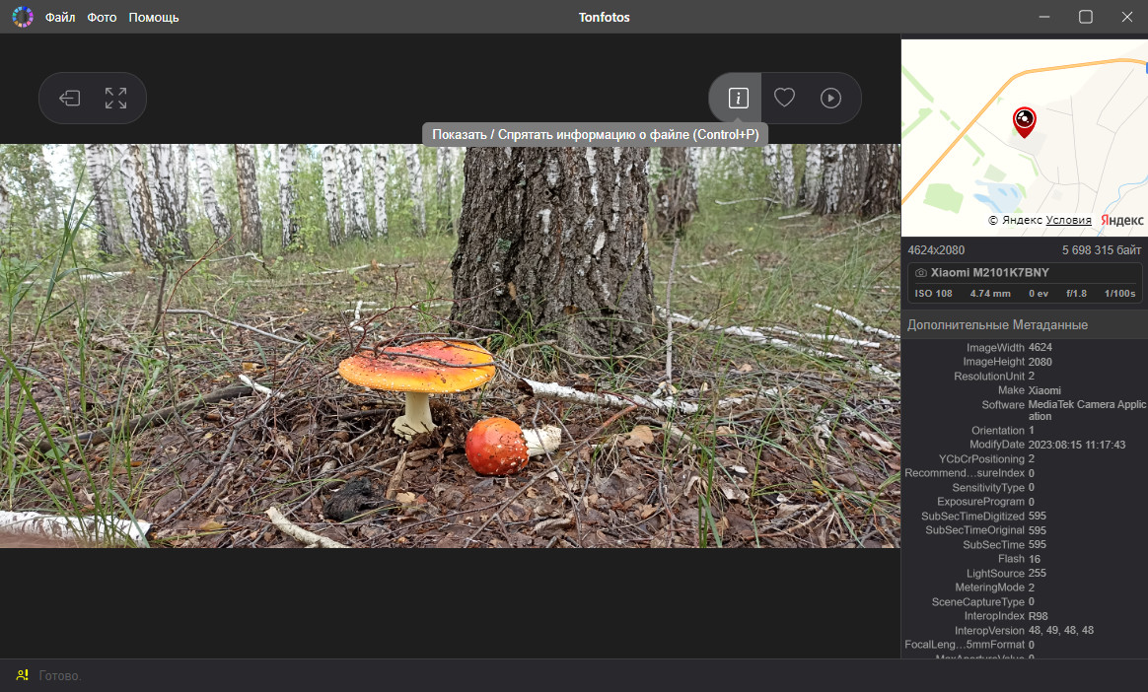Select the InteropIndex R98 row
1148x692 pixels.
point(1025,615)
